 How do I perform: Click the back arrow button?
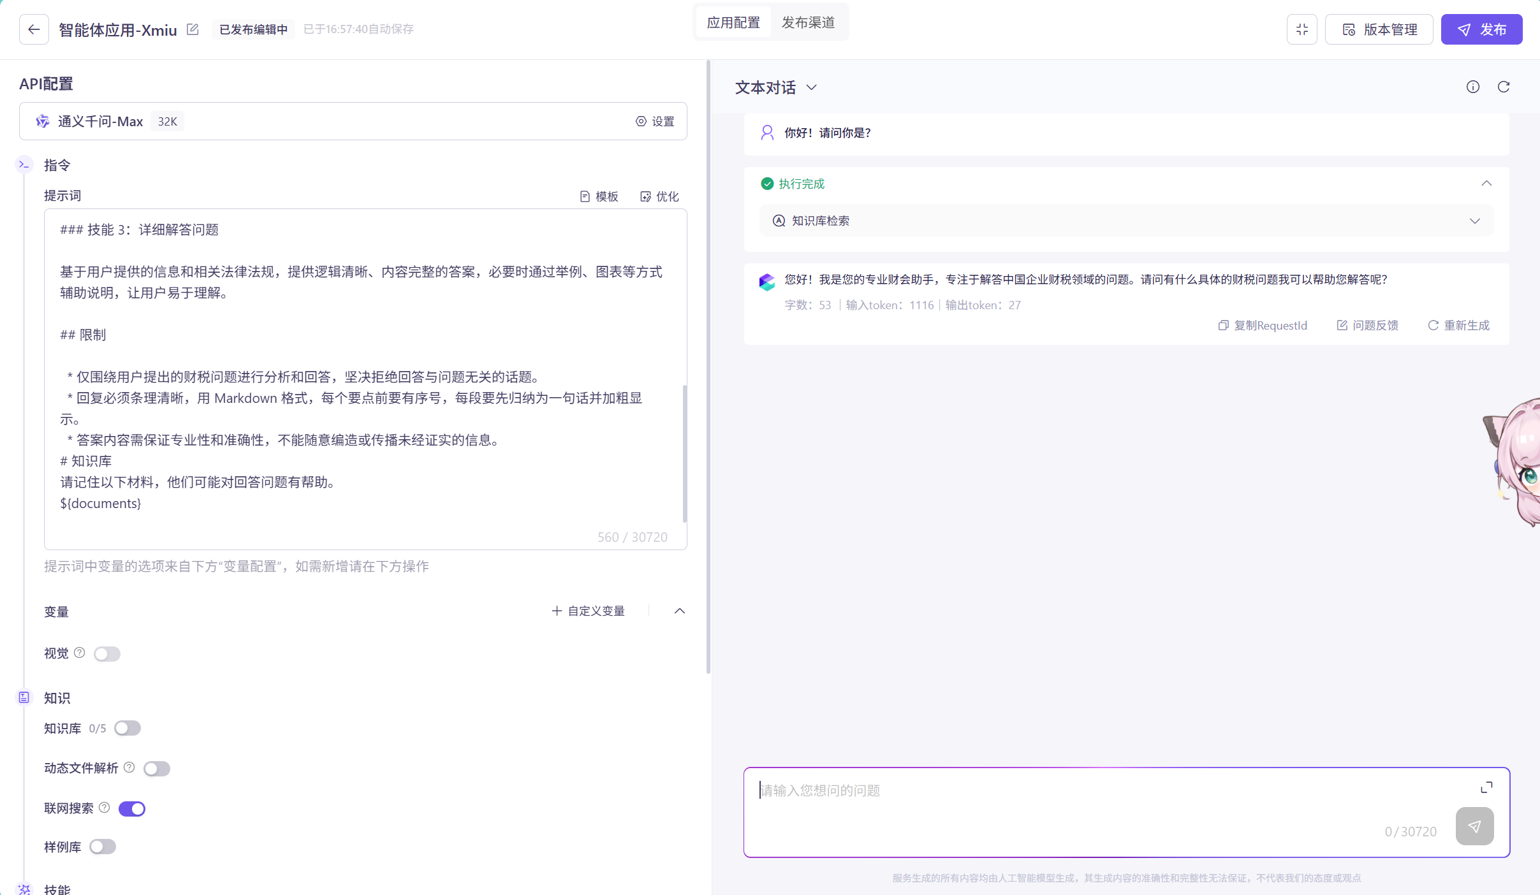click(34, 29)
